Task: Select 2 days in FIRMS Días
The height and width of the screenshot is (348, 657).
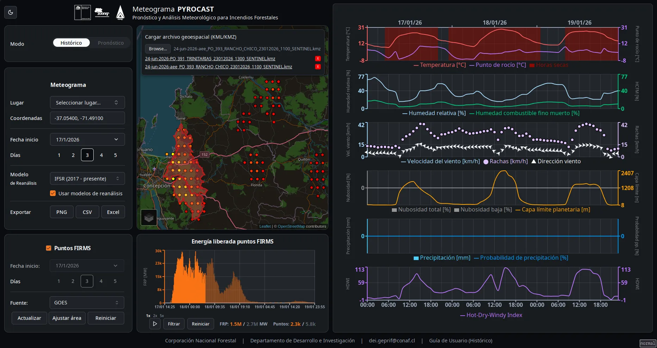Action: pos(73,281)
